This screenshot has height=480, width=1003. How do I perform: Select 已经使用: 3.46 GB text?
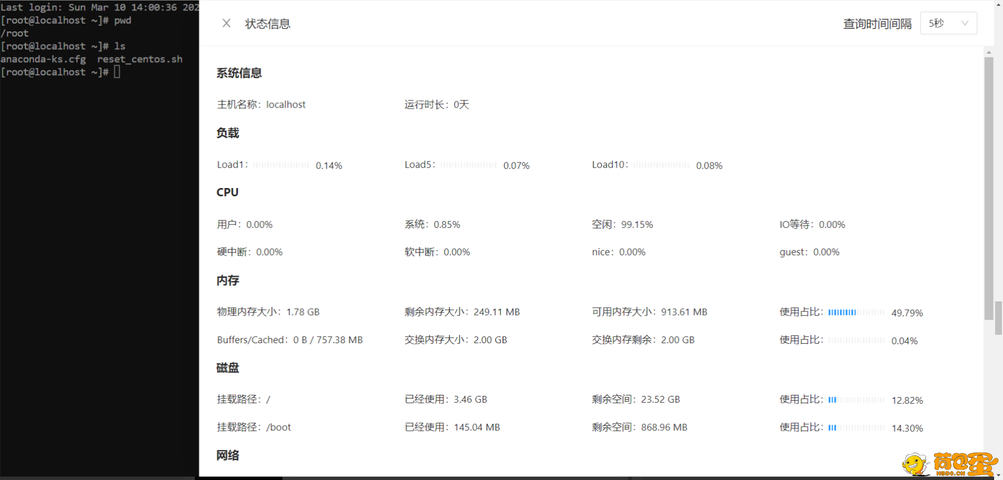click(x=446, y=400)
